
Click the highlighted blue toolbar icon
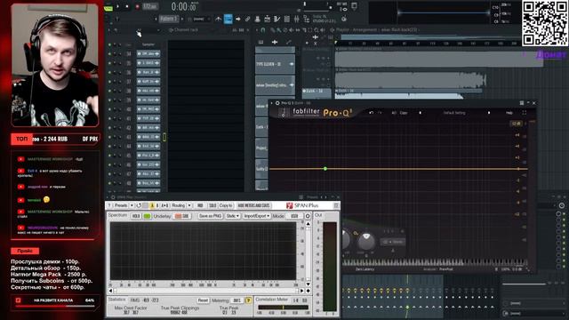click(x=228, y=19)
